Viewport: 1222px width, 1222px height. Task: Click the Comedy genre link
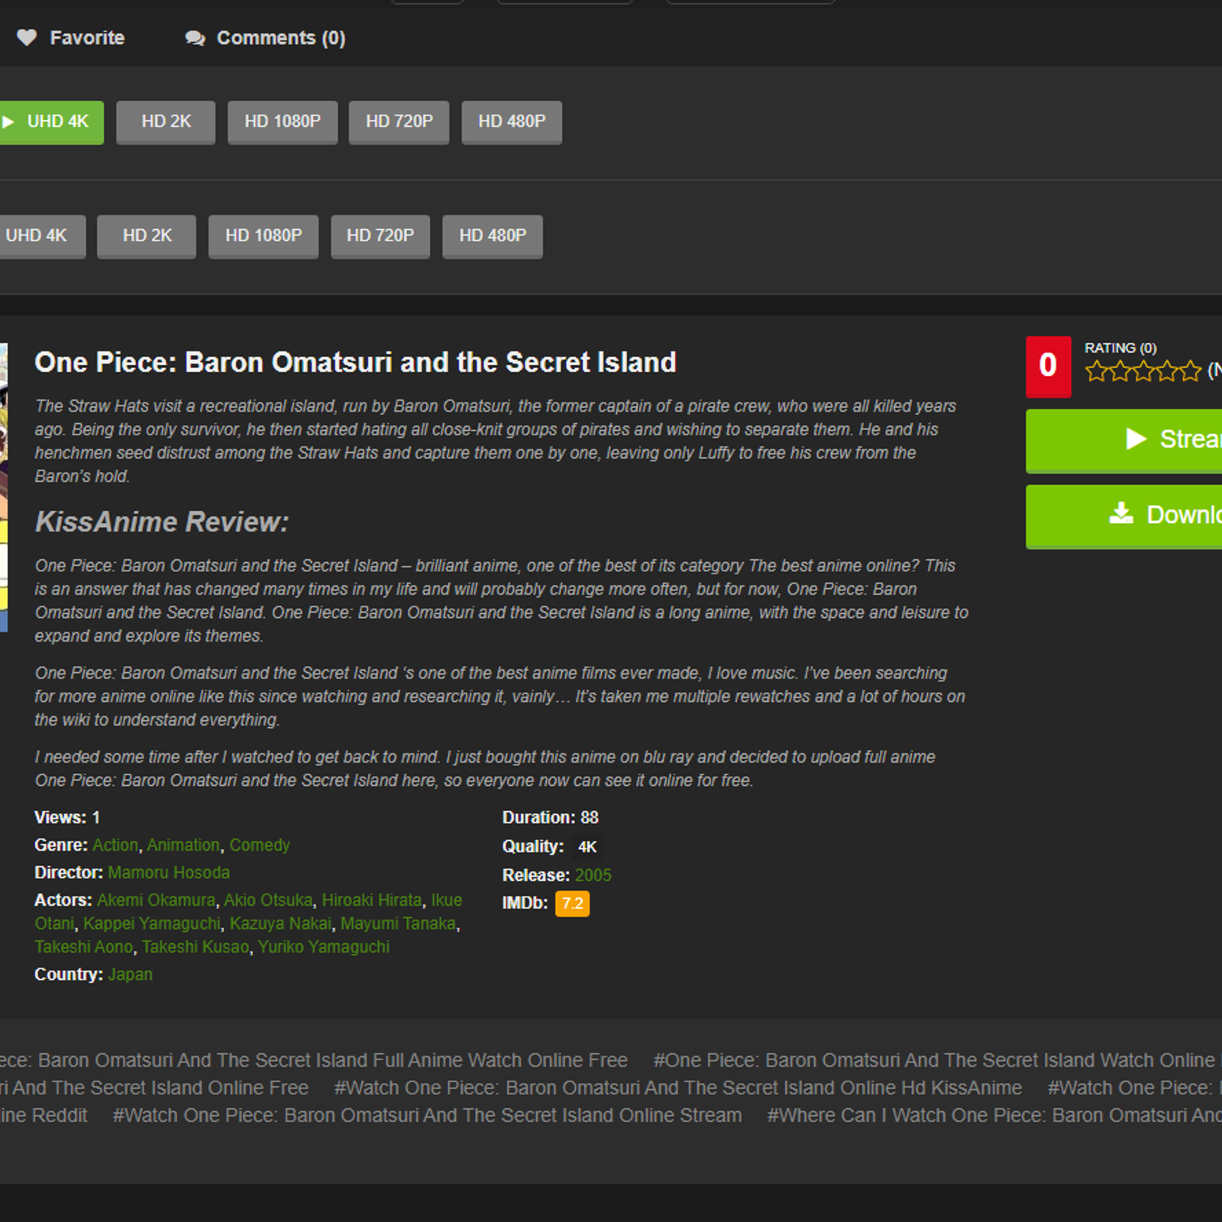260,845
